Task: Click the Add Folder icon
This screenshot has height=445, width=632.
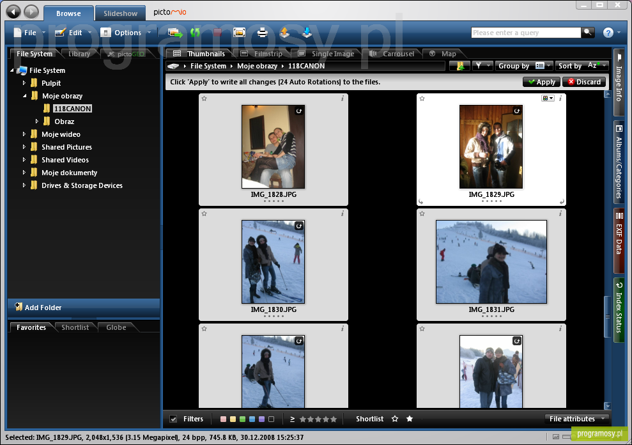Action: [x=19, y=307]
